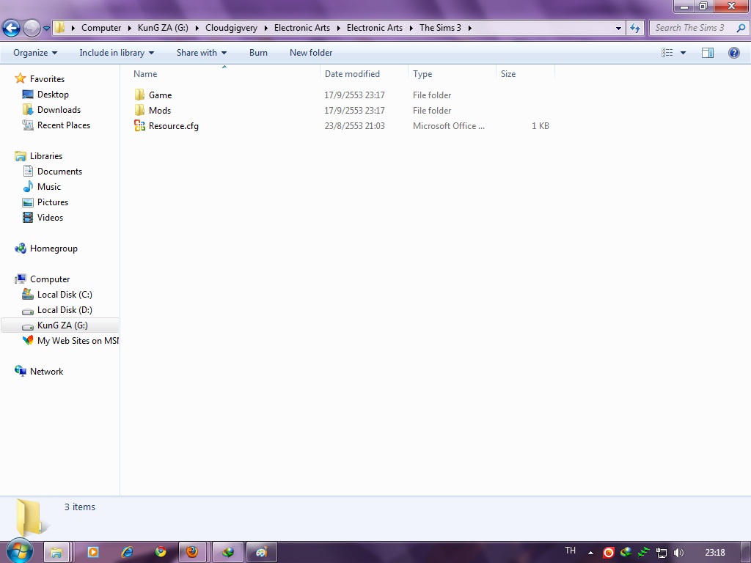Open Desktop in Favorites
Image resolution: width=751 pixels, height=563 pixels.
coord(53,95)
